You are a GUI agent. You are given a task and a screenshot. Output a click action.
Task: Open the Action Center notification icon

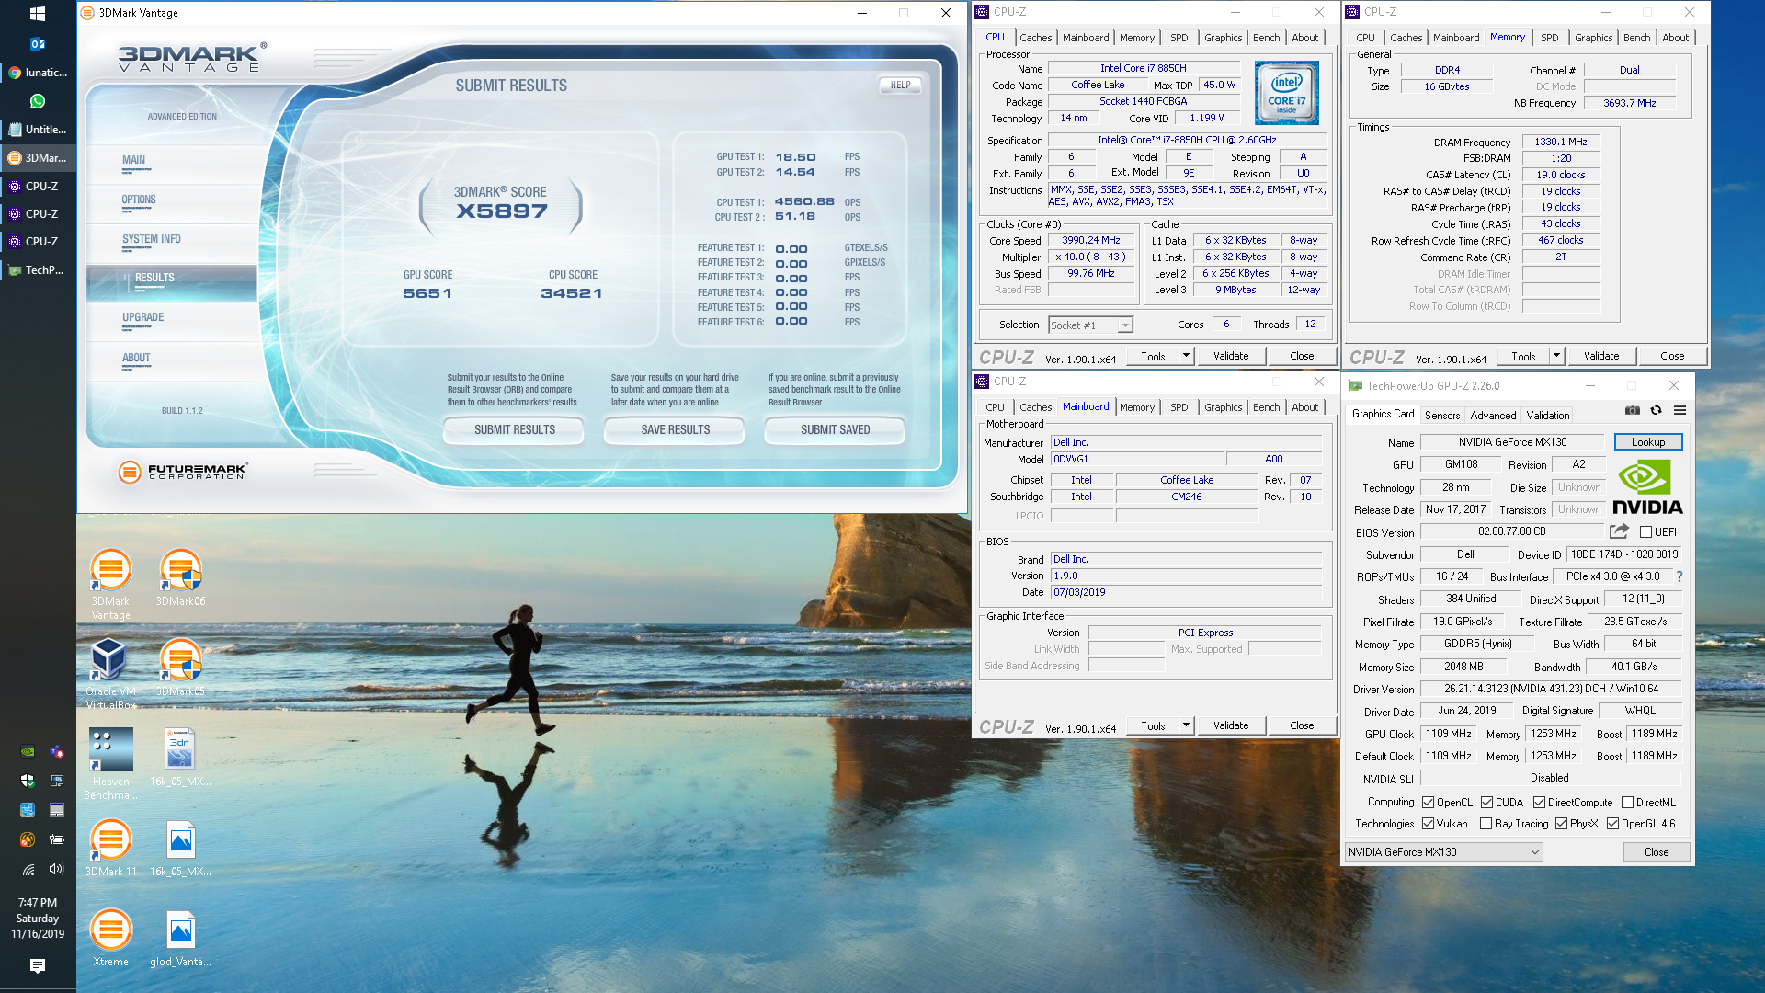(38, 965)
